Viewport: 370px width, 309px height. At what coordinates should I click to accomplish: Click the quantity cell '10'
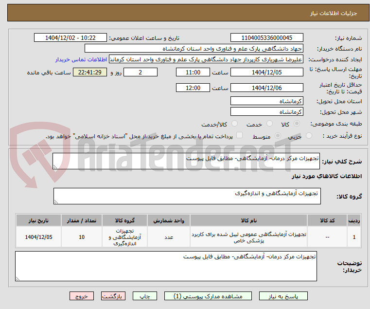click(x=81, y=237)
